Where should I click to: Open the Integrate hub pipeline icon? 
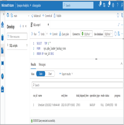click(3, 63)
